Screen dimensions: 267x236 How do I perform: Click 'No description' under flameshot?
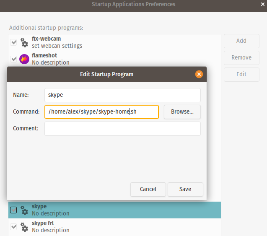tap(51, 62)
